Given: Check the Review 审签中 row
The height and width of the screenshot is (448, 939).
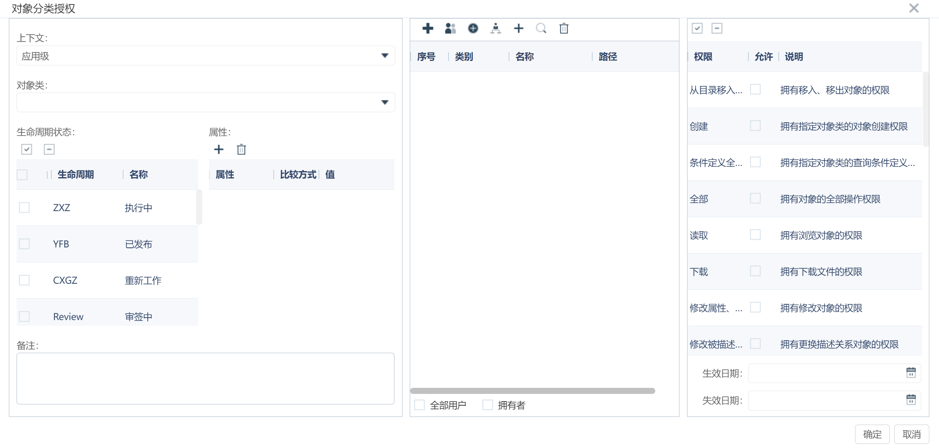Looking at the screenshot, I should (x=24, y=316).
